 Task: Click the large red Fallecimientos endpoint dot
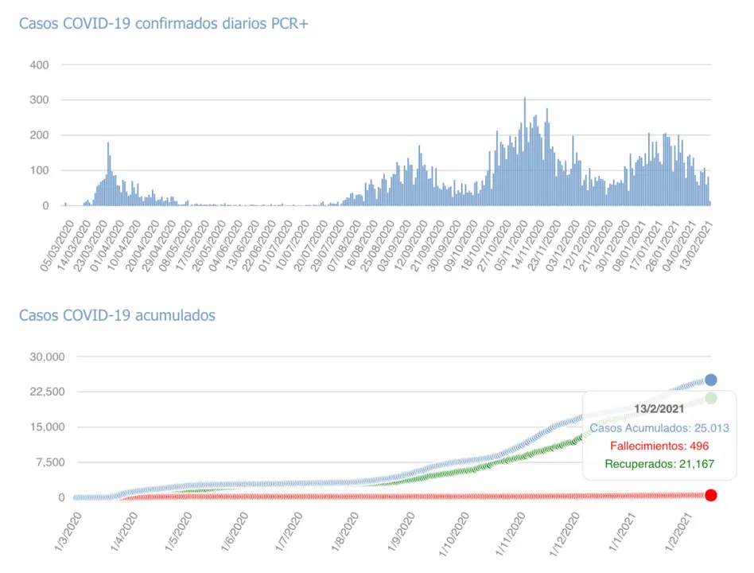pyautogui.click(x=710, y=495)
